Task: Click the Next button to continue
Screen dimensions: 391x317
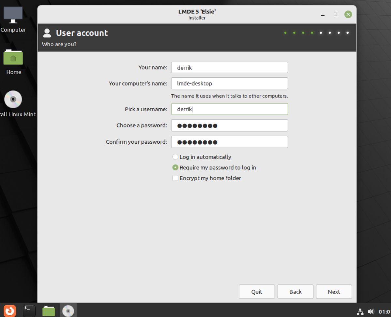Action: pos(334,292)
